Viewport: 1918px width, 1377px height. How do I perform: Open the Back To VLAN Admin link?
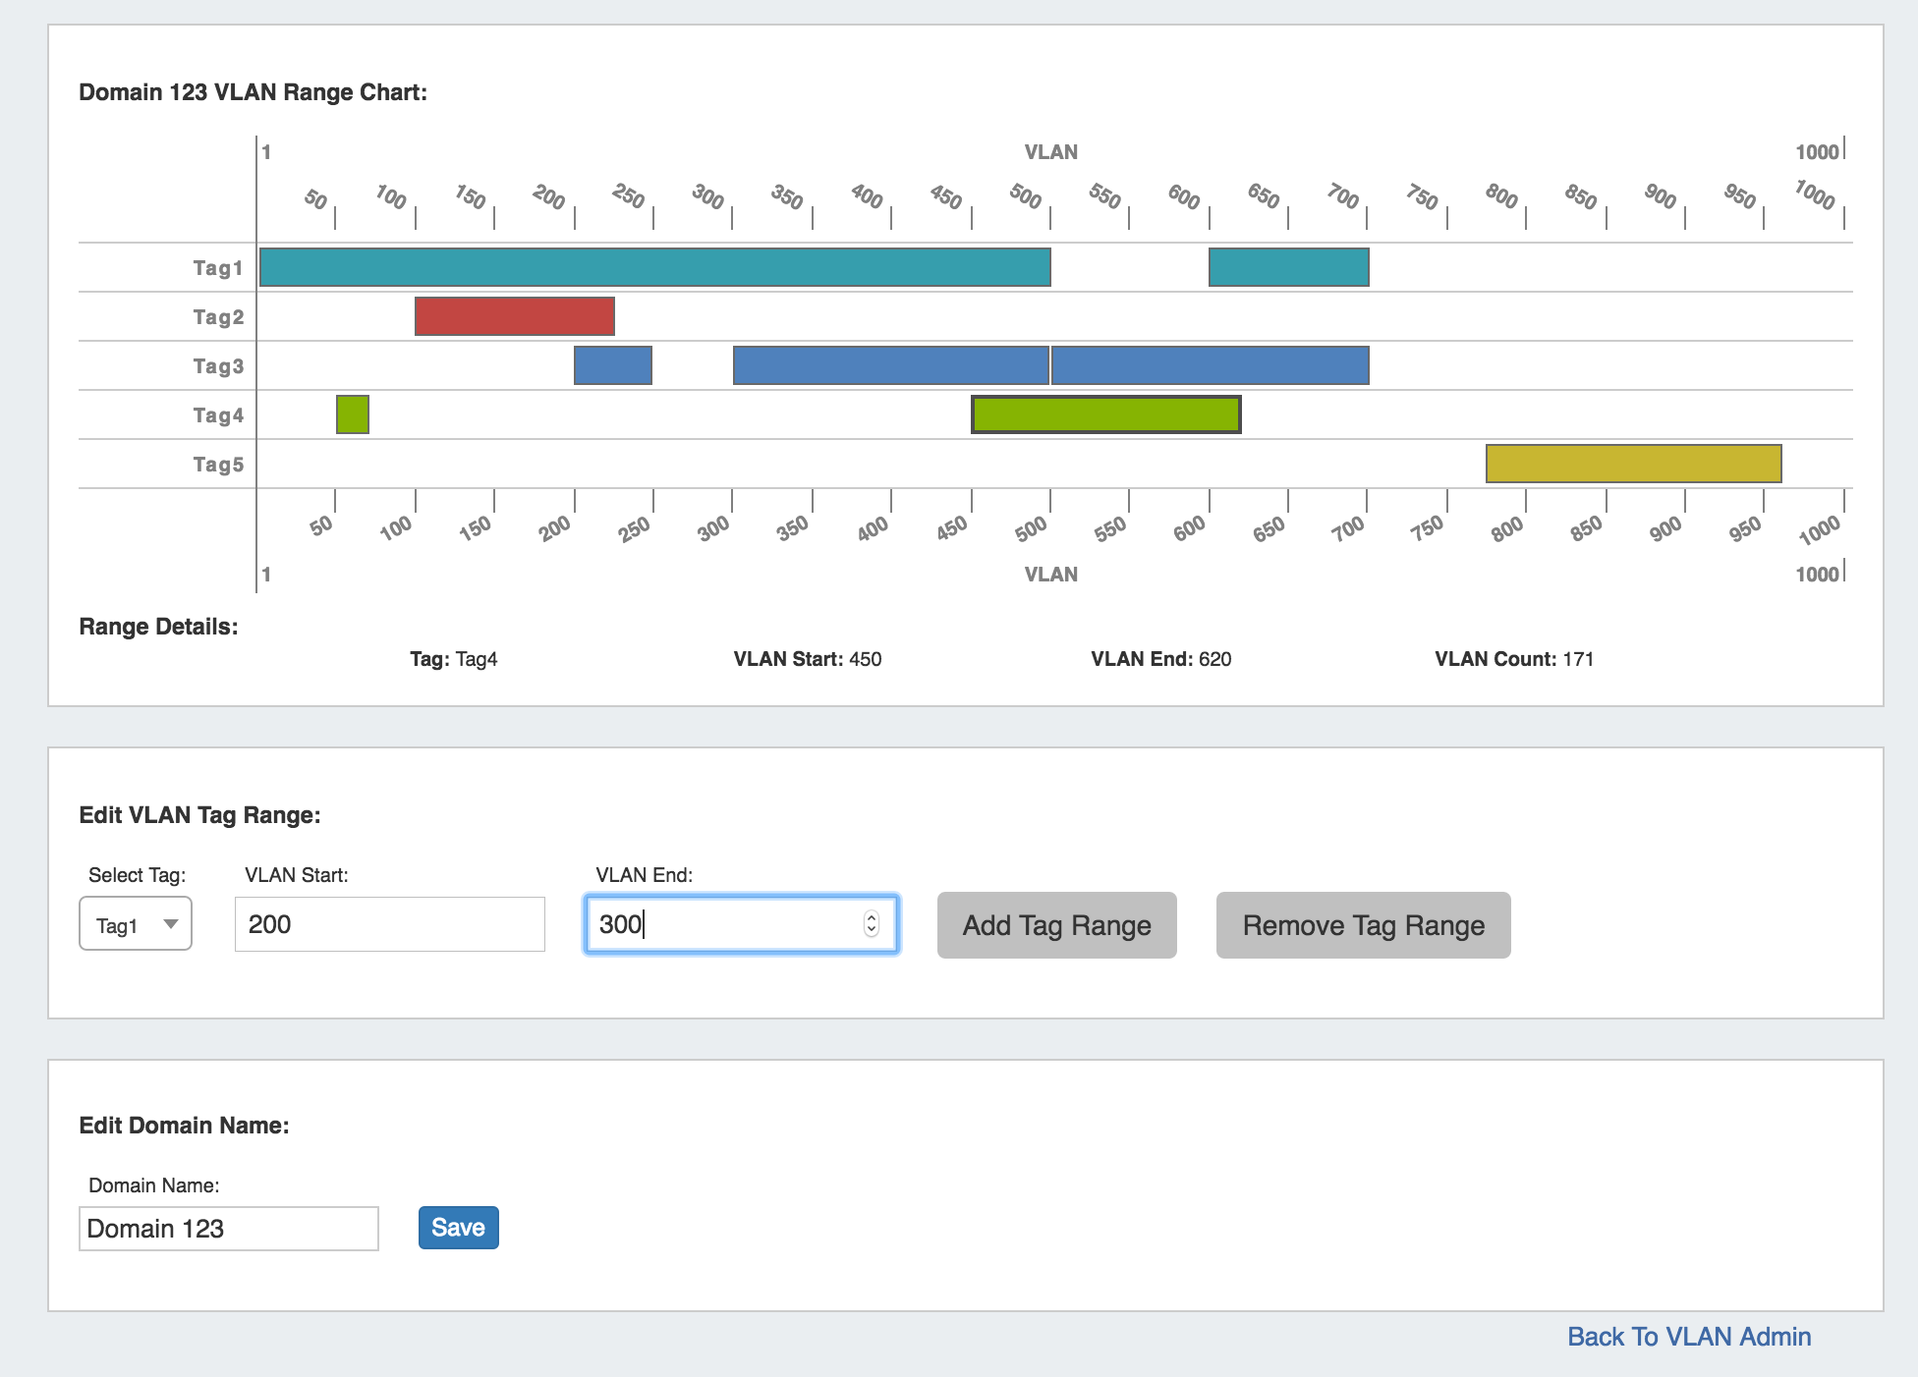tap(1688, 1337)
